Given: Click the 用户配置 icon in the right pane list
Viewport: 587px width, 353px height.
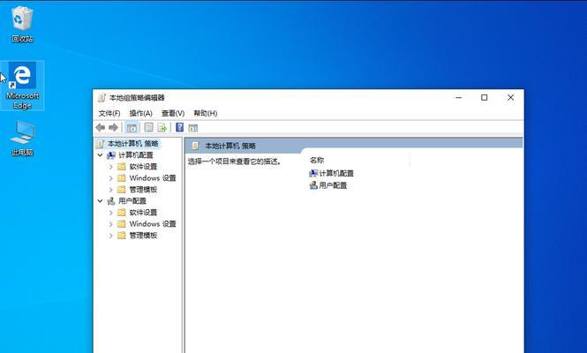Looking at the screenshot, I should [x=313, y=185].
